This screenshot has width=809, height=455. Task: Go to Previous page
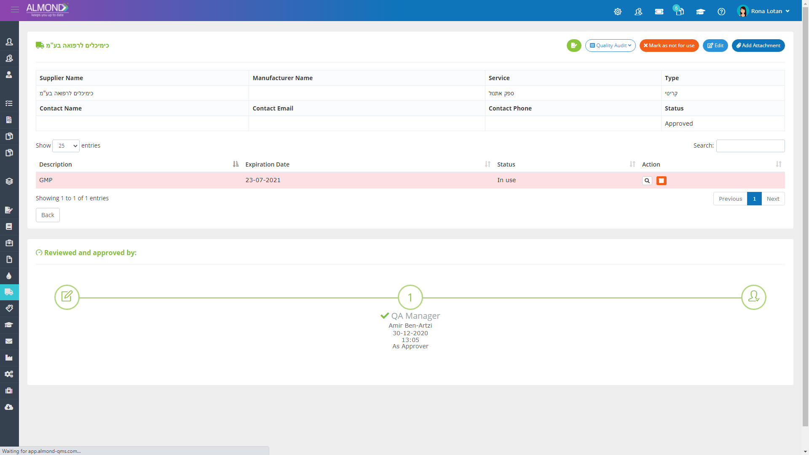point(730,199)
